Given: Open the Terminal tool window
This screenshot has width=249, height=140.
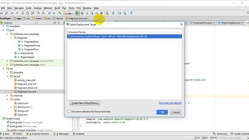Looking at the screenshot, I should pyautogui.click(x=79, y=134).
